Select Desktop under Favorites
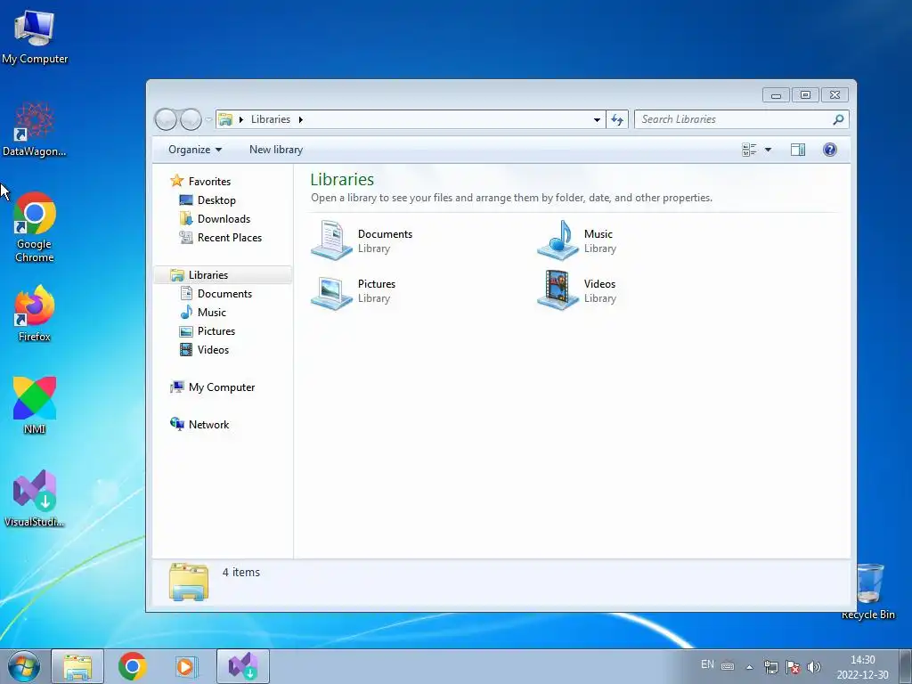Screen dimensions: 912x684 (216, 200)
